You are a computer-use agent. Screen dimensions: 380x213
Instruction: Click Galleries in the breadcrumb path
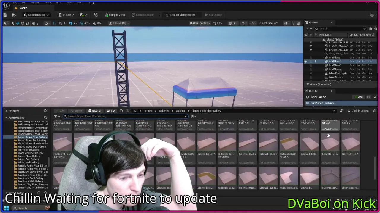164,111
